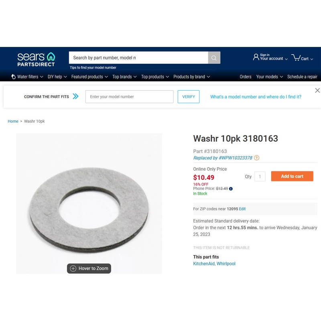Click the search magnifier icon
The width and height of the screenshot is (321, 321).
[214, 58]
